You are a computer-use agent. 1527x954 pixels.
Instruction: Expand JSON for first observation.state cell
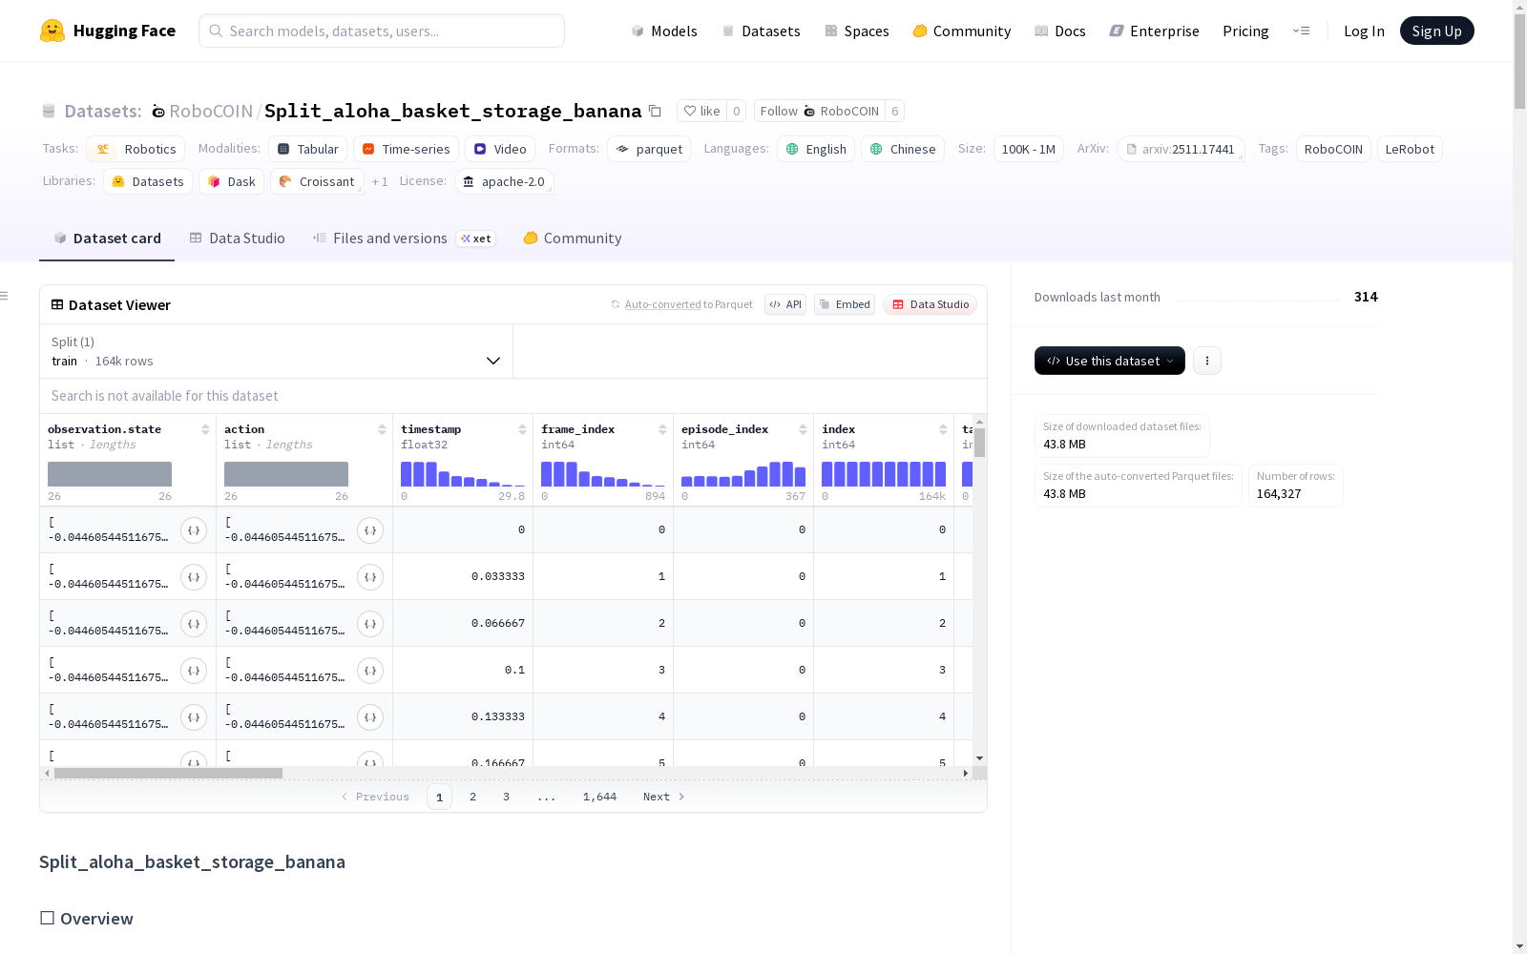click(x=194, y=530)
